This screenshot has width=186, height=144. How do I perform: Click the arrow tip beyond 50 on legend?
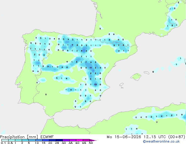coord(93,140)
